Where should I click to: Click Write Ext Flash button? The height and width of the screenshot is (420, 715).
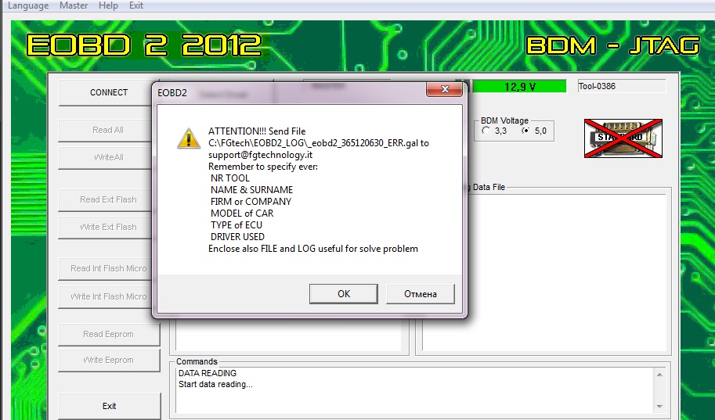[x=108, y=227]
